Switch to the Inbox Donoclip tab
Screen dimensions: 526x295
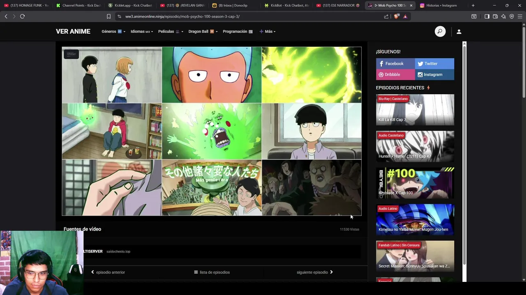235,5
